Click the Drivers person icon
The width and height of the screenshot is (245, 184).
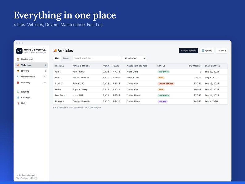18,71
